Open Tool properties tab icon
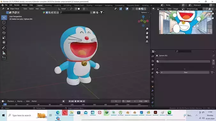This screenshot has height=121, width=216. click(x=153, y=56)
